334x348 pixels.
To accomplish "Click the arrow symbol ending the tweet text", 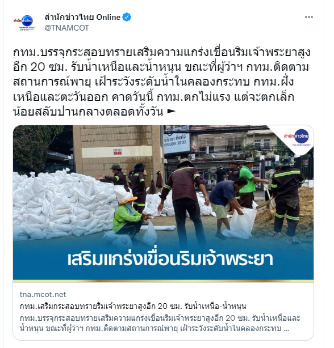I will point(172,112).
